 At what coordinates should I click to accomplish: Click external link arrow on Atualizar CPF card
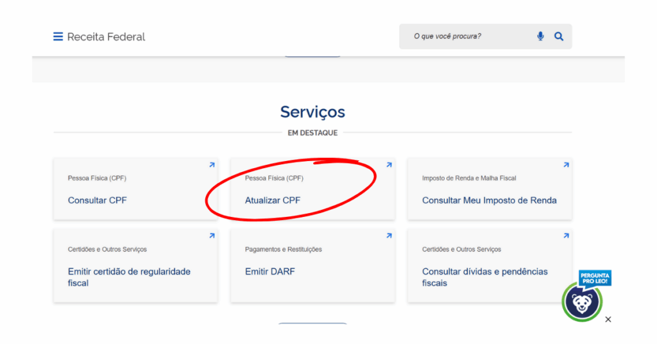pos(389,165)
